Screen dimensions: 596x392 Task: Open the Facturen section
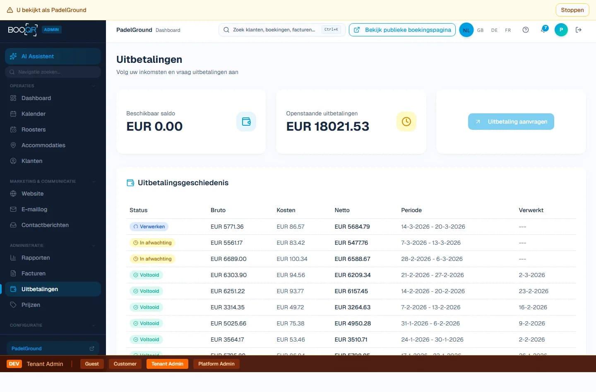coord(34,273)
